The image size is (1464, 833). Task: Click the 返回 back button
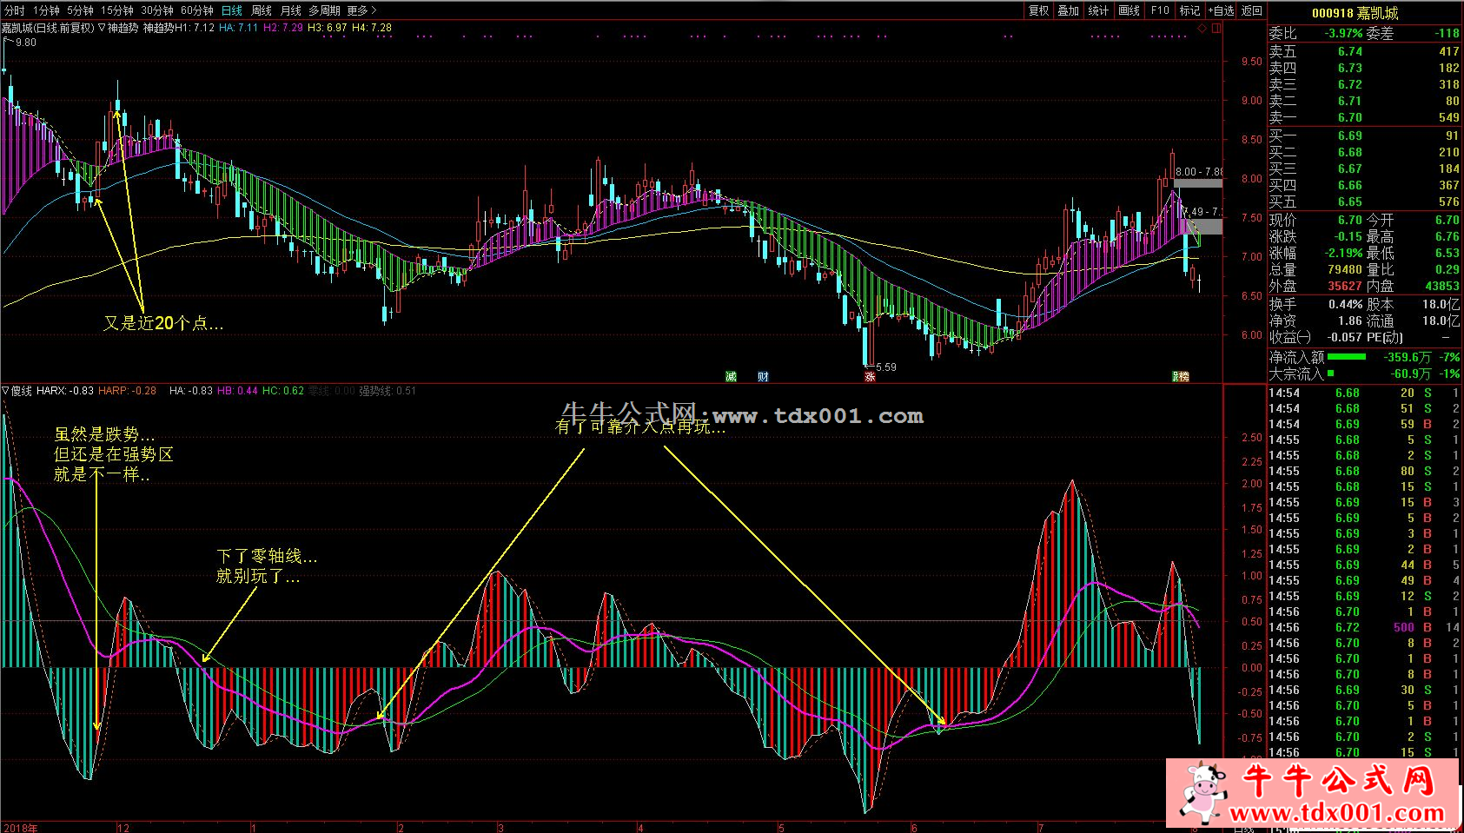pos(1252,10)
